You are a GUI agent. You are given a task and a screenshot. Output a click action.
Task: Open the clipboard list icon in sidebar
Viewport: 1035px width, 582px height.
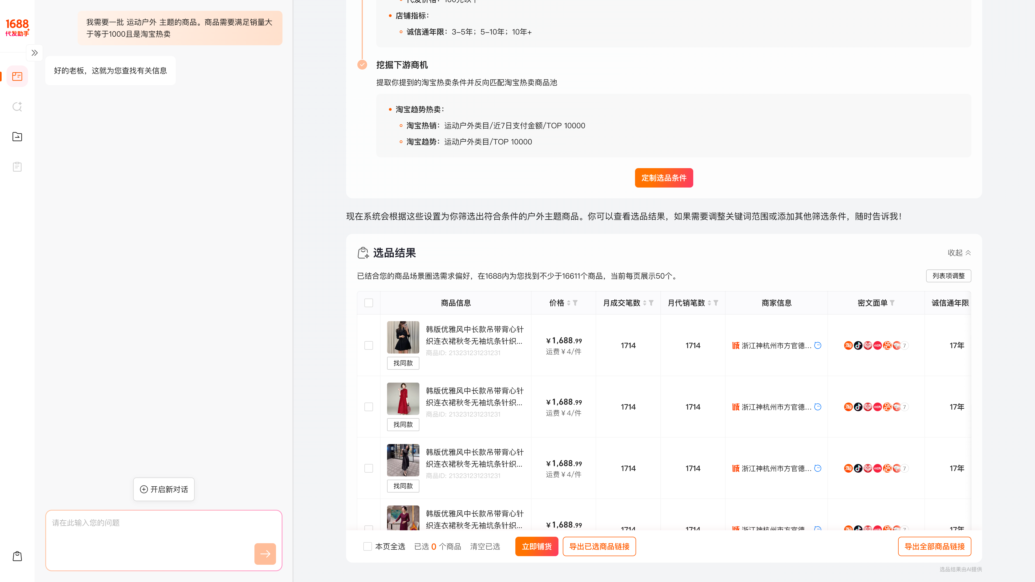(17, 167)
